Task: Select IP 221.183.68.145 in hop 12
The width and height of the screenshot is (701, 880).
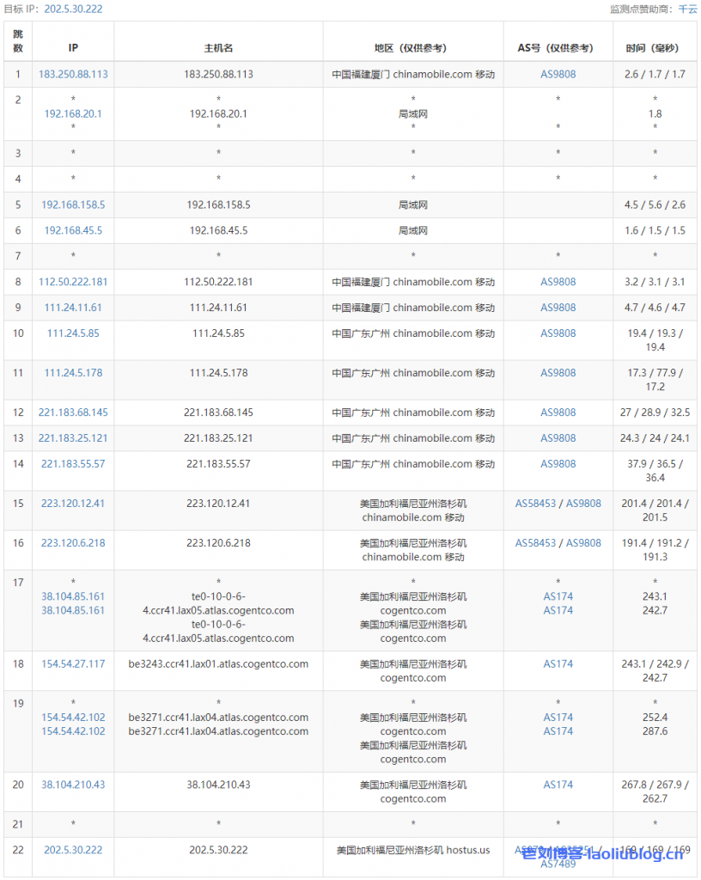Action: tap(73, 412)
